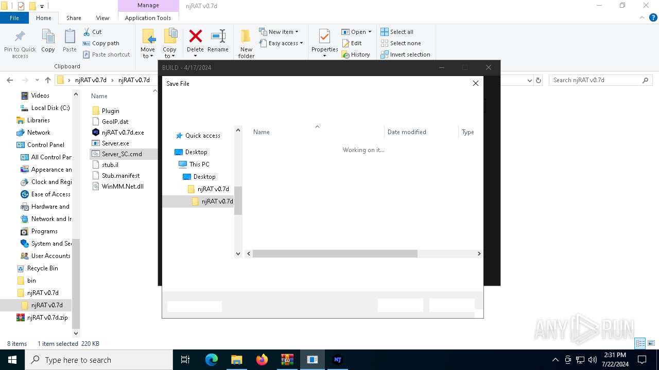Viewport: 659px width, 370px height.
Task: Click Paste shortcut in the ribbon
Action: [x=106, y=54]
